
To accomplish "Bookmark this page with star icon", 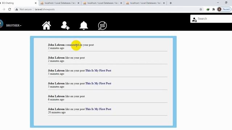I will point(200,9).
